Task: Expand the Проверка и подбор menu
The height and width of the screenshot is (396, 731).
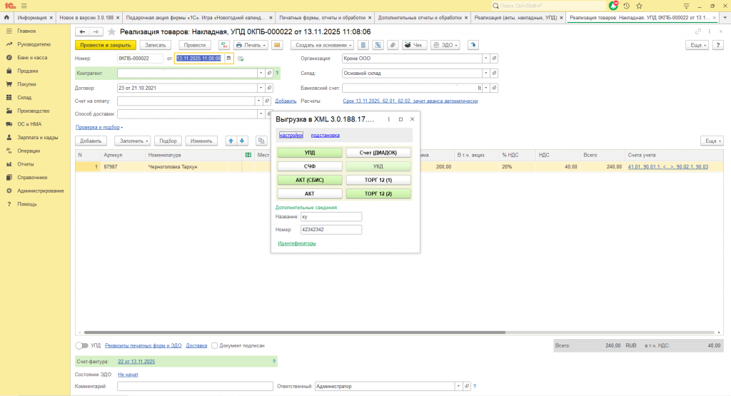Action: click(x=99, y=127)
